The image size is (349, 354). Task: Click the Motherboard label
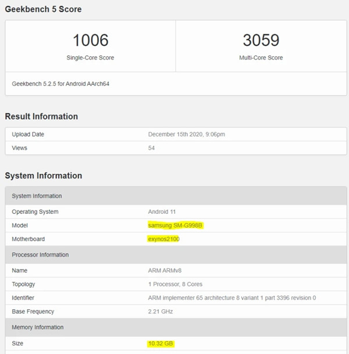coord(29,239)
